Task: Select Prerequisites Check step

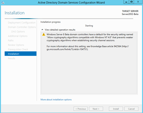Action: click(18, 49)
